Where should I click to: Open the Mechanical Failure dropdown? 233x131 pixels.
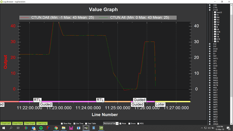click(111, 124)
